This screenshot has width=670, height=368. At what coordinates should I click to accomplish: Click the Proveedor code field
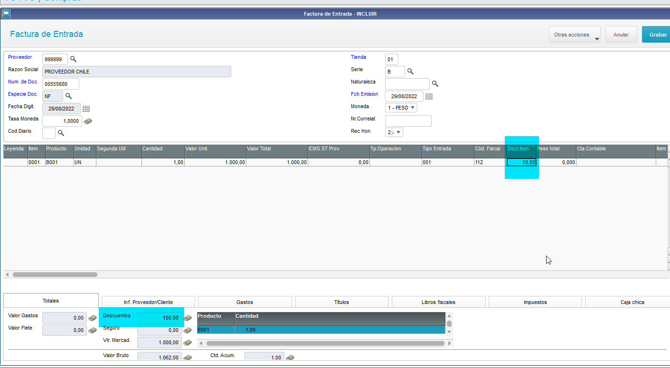(x=55, y=59)
